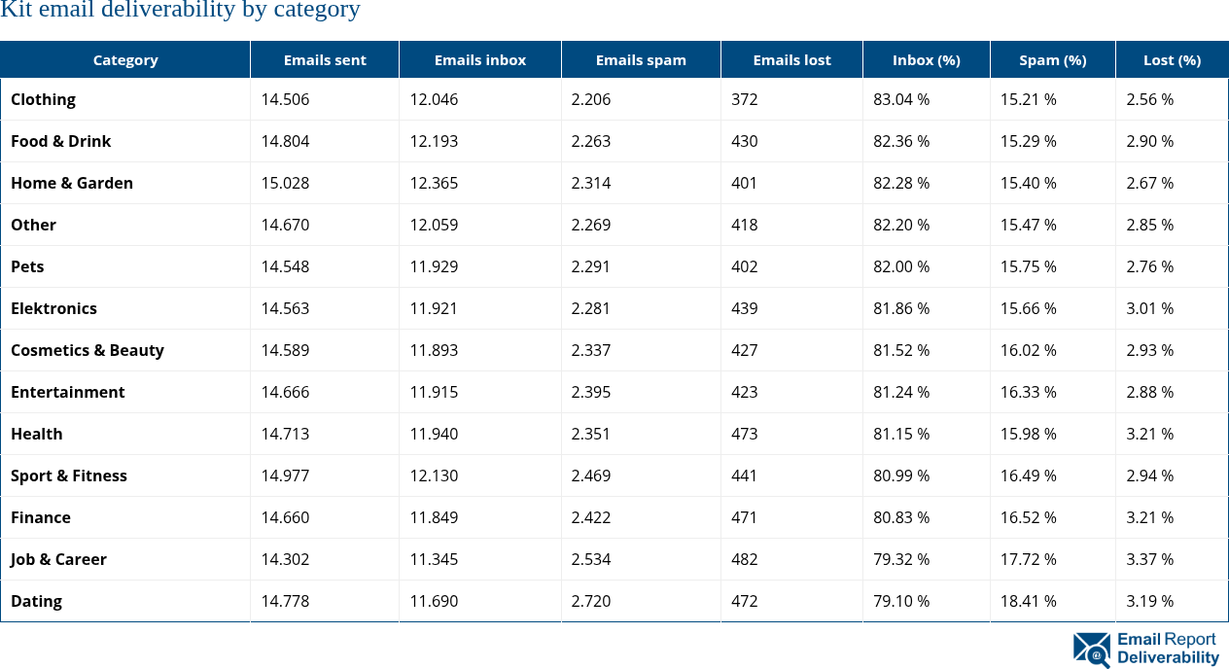This screenshot has width=1229, height=669.
Task: Sort table by the Emails sent header
Action: pos(324,59)
